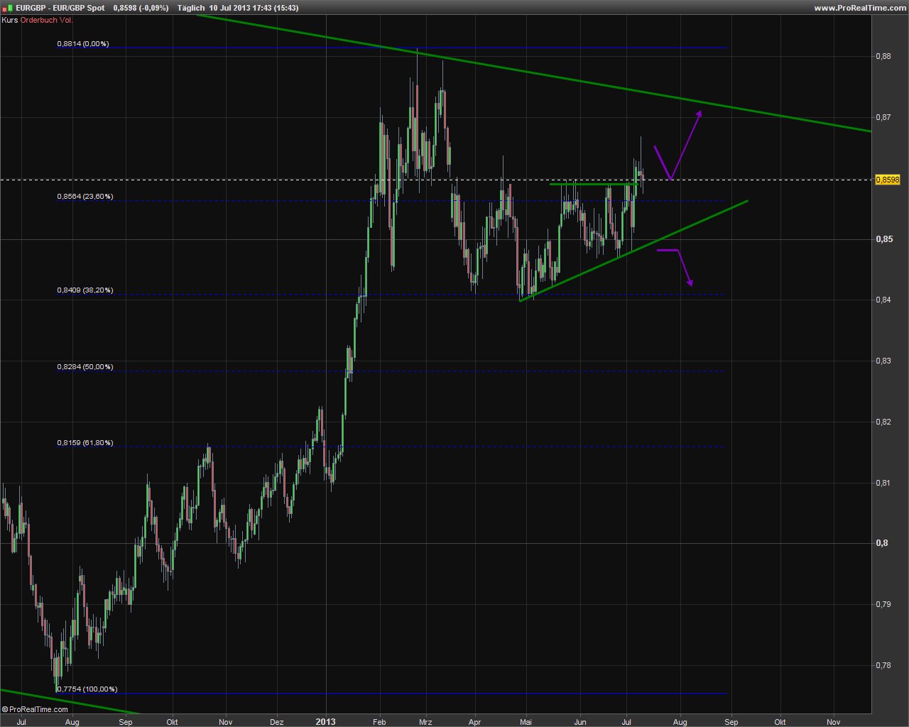Select the Kurs label
Image resolution: width=909 pixels, height=727 pixels.
coord(10,20)
